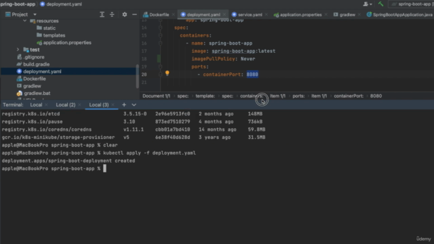Close the Local terminal tab
Screen dimensions: 434x244
46,105
